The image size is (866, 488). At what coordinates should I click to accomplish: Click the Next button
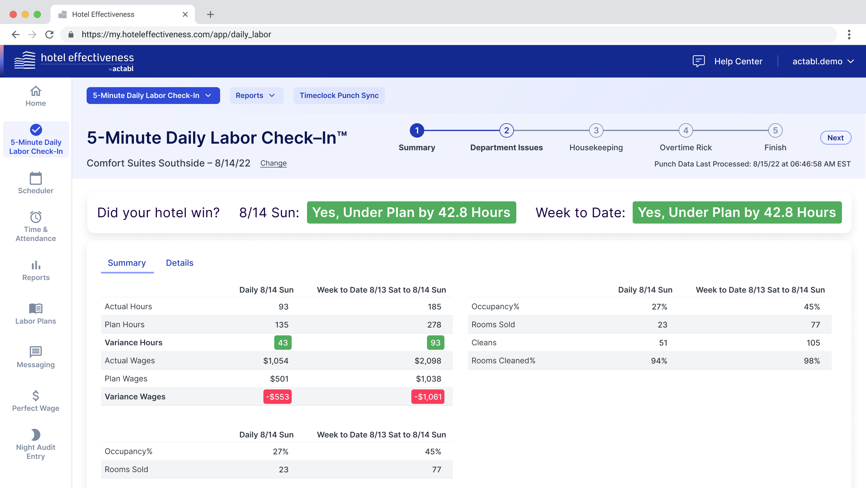pyautogui.click(x=836, y=137)
